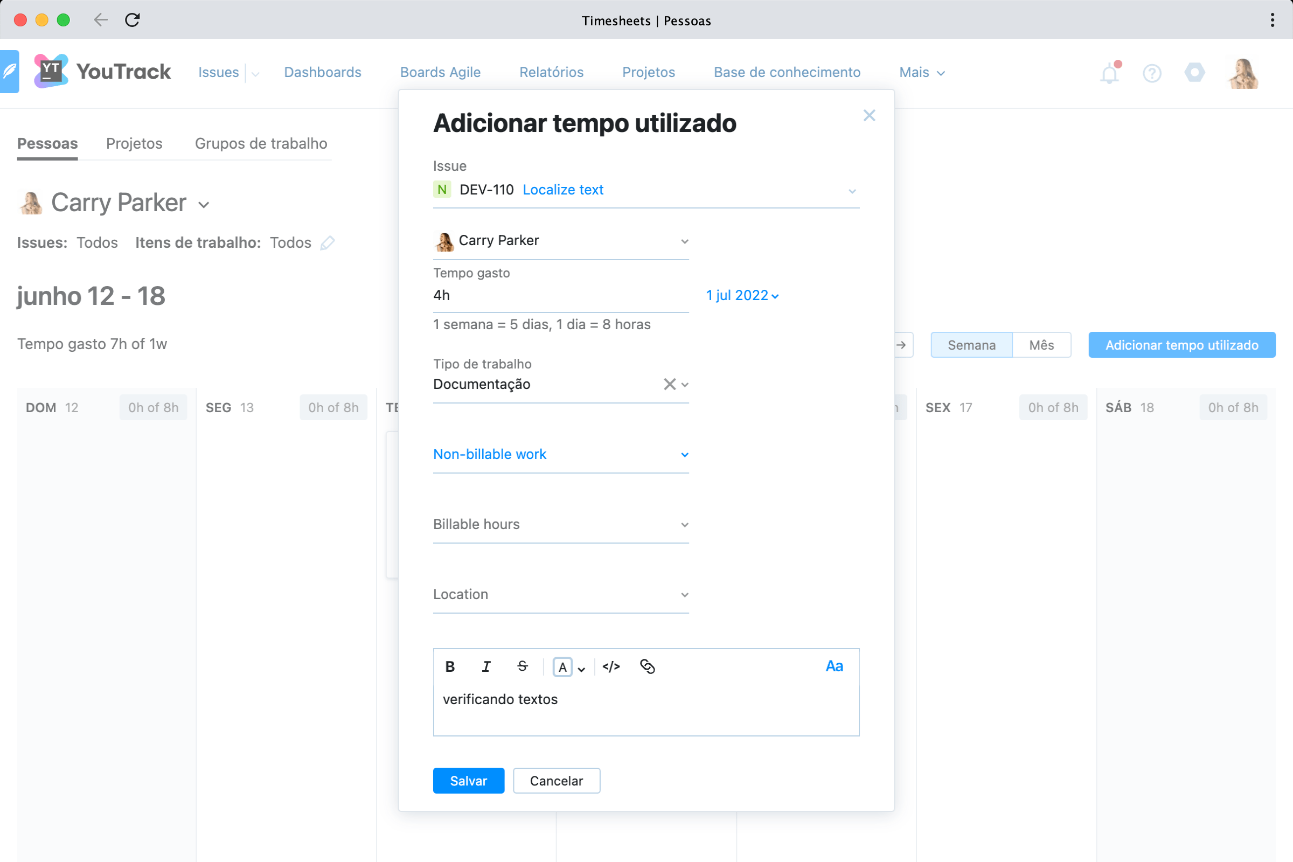Click the Tempo gasto input field
The width and height of the screenshot is (1293, 862).
pyautogui.click(x=560, y=296)
